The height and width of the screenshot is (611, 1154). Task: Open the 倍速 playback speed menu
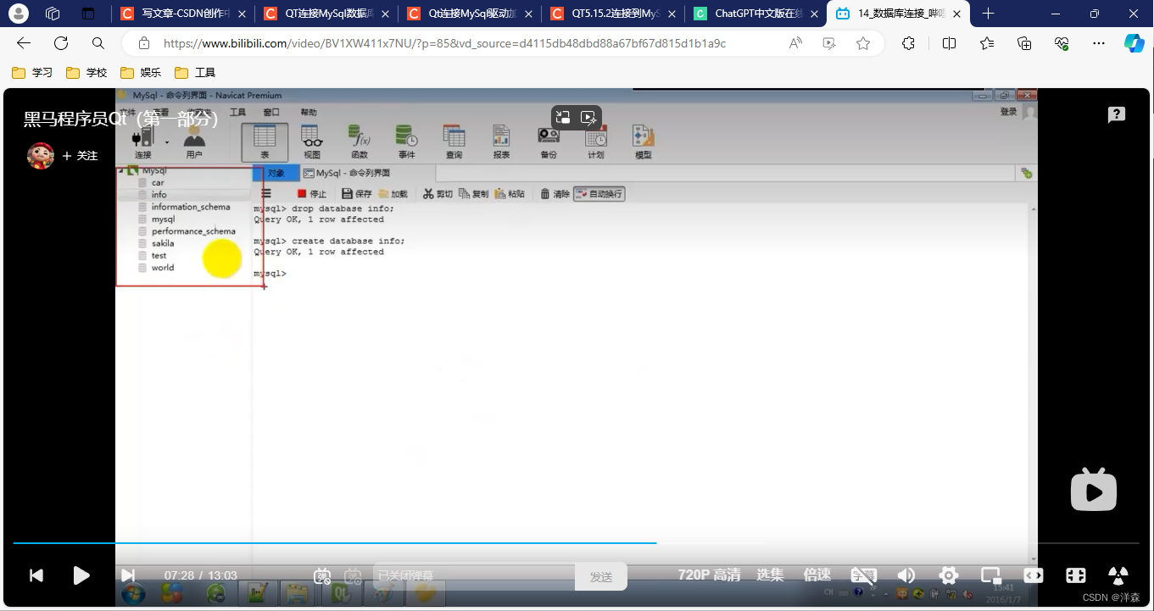point(817,575)
